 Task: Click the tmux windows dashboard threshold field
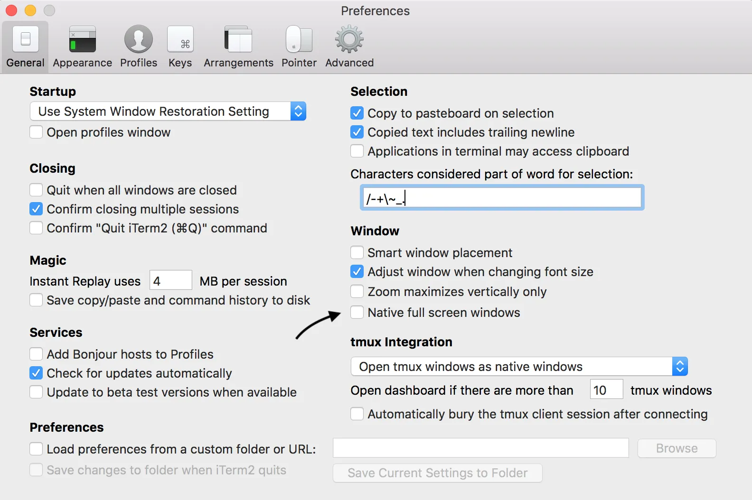(606, 389)
